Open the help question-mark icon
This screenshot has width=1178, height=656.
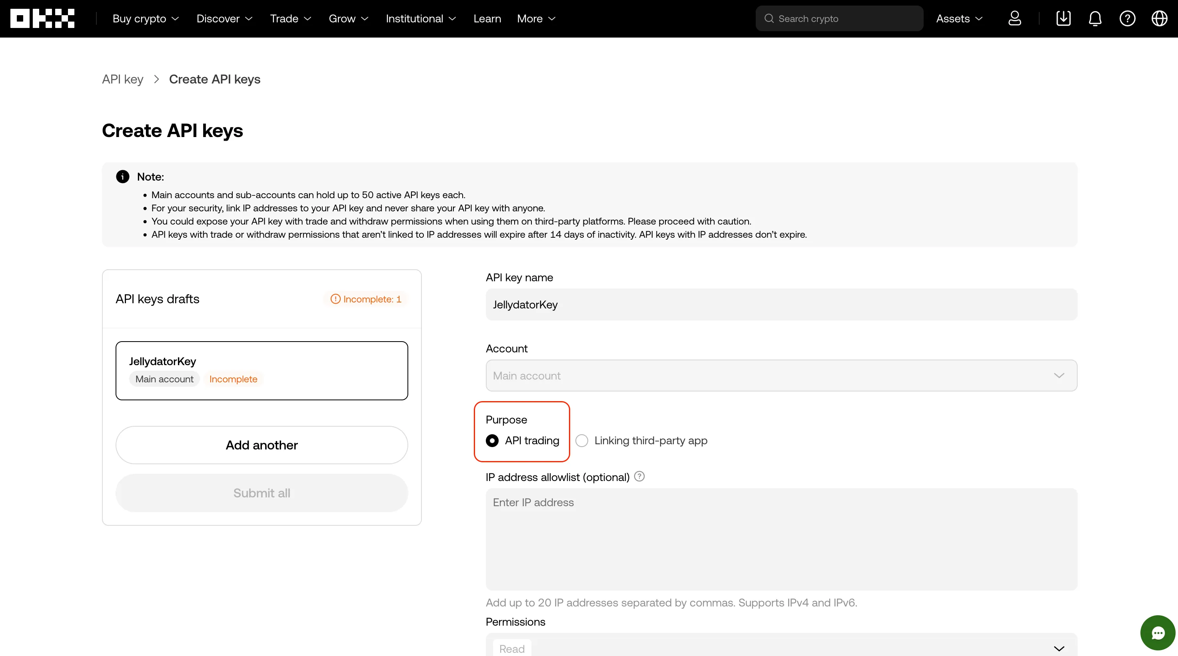coord(1127,18)
